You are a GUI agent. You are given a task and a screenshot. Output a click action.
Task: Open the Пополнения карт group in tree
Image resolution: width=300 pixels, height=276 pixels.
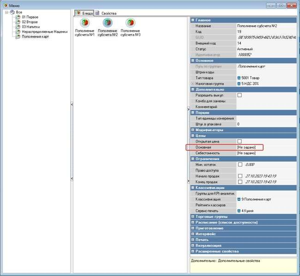tap(35, 37)
